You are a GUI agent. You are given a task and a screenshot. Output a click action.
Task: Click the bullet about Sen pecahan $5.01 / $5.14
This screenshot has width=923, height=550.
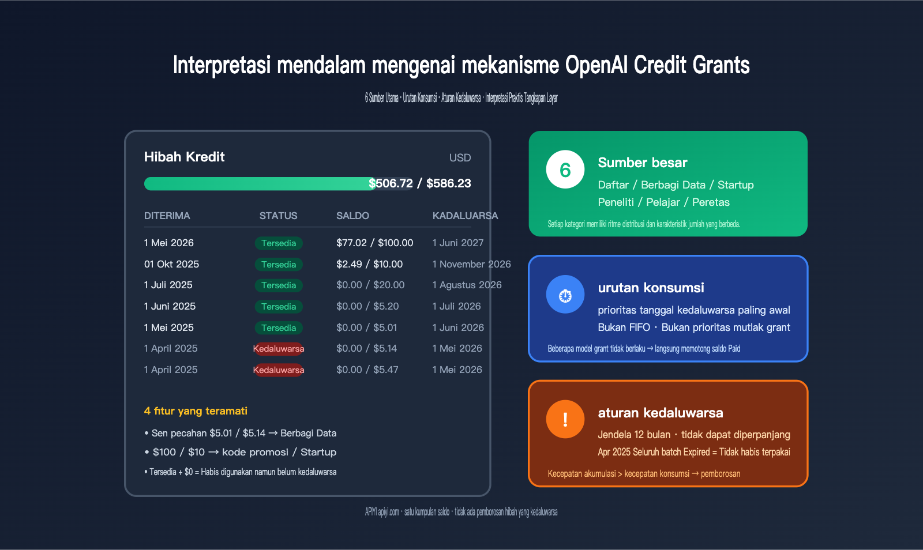pyautogui.click(x=241, y=433)
